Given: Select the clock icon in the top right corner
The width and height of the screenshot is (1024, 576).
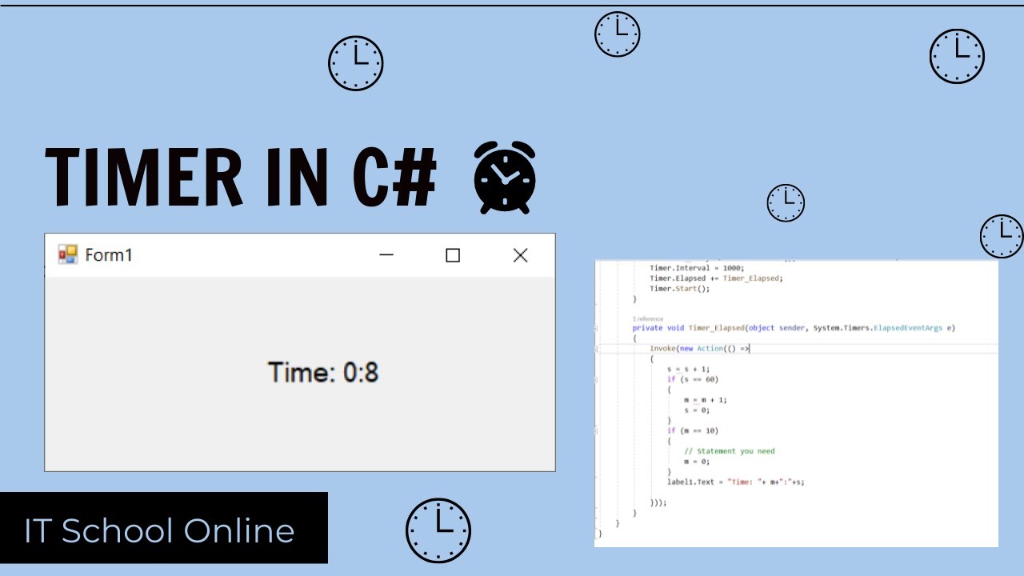Looking at the screenshot, I should coord(957,56).
